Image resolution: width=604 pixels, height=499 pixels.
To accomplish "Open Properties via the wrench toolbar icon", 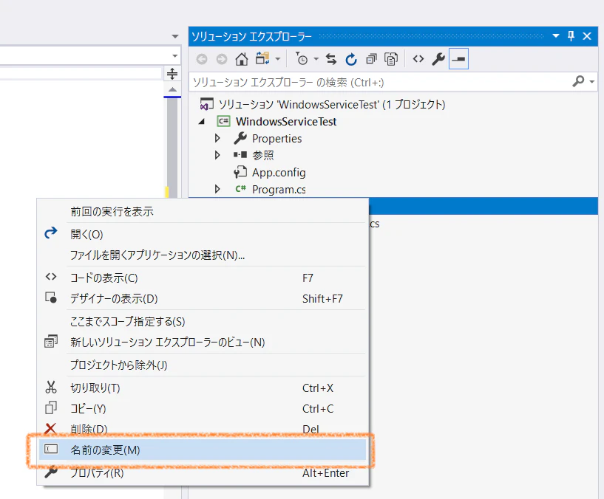I will (438, 59).
